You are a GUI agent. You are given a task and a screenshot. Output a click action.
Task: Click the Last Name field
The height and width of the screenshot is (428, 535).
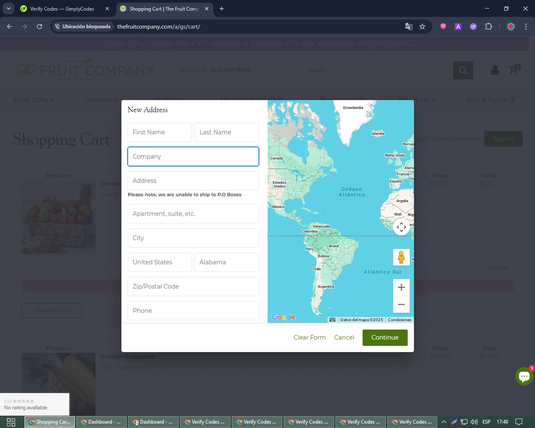226,132
